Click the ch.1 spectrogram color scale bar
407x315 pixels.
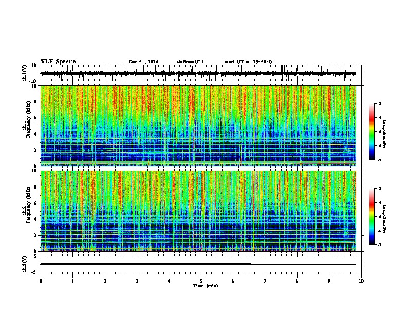coord(372,132)
